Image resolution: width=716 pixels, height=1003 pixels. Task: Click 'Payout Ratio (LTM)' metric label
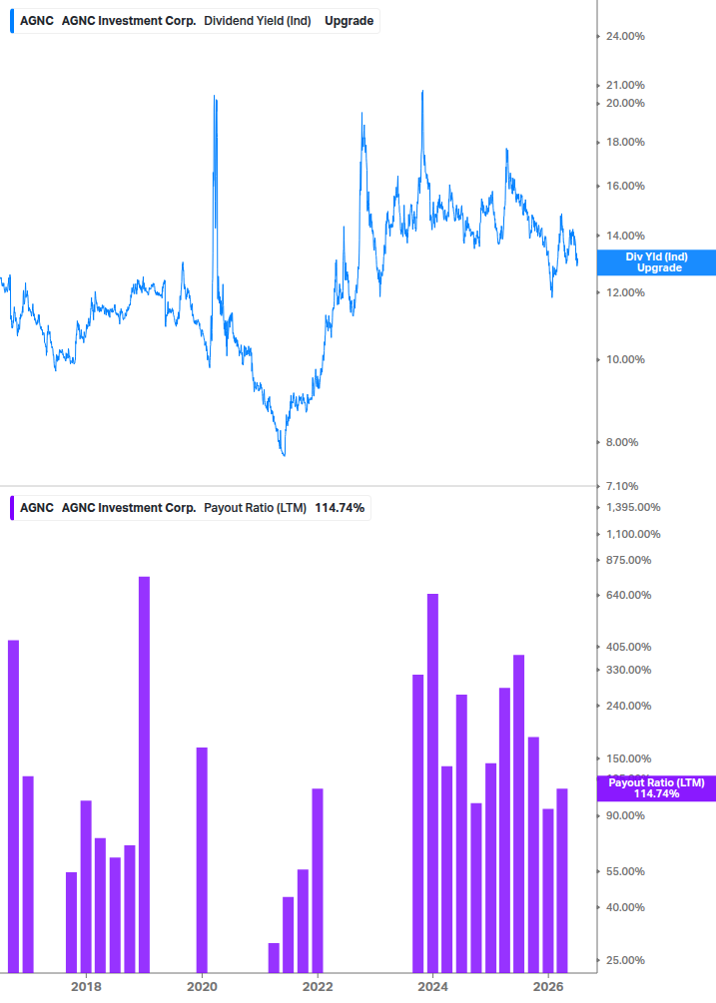255,508
